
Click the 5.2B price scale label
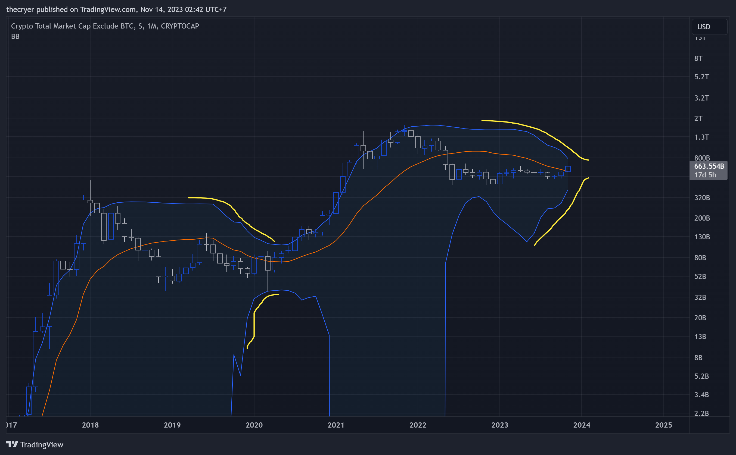point(701,376)
